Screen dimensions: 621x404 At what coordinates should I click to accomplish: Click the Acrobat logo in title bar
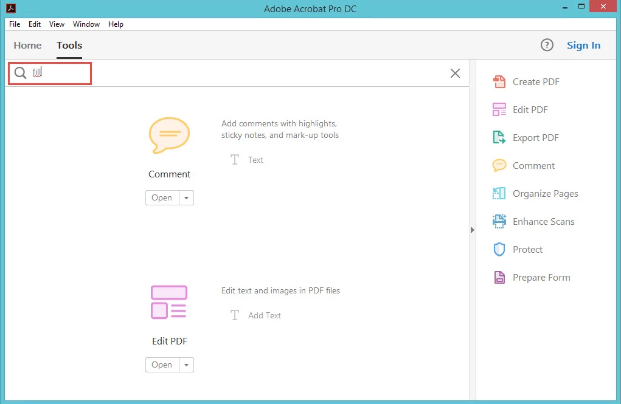pyautogui.click(x=11, y=8)
